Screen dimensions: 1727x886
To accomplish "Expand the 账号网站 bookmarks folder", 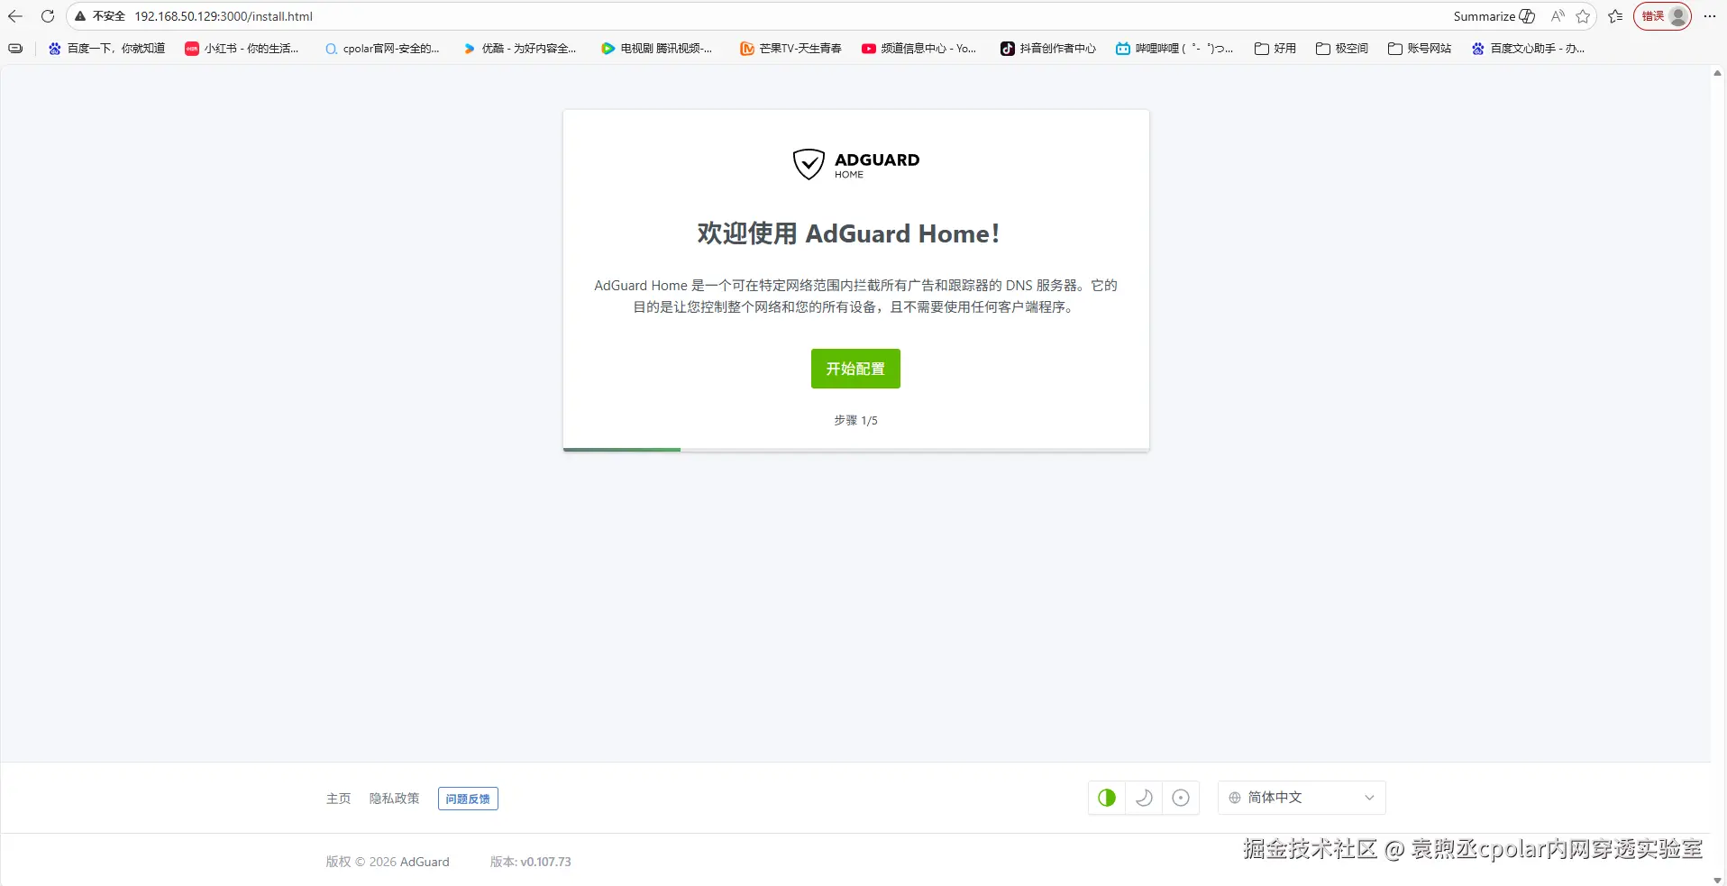I will point(1420,49).
